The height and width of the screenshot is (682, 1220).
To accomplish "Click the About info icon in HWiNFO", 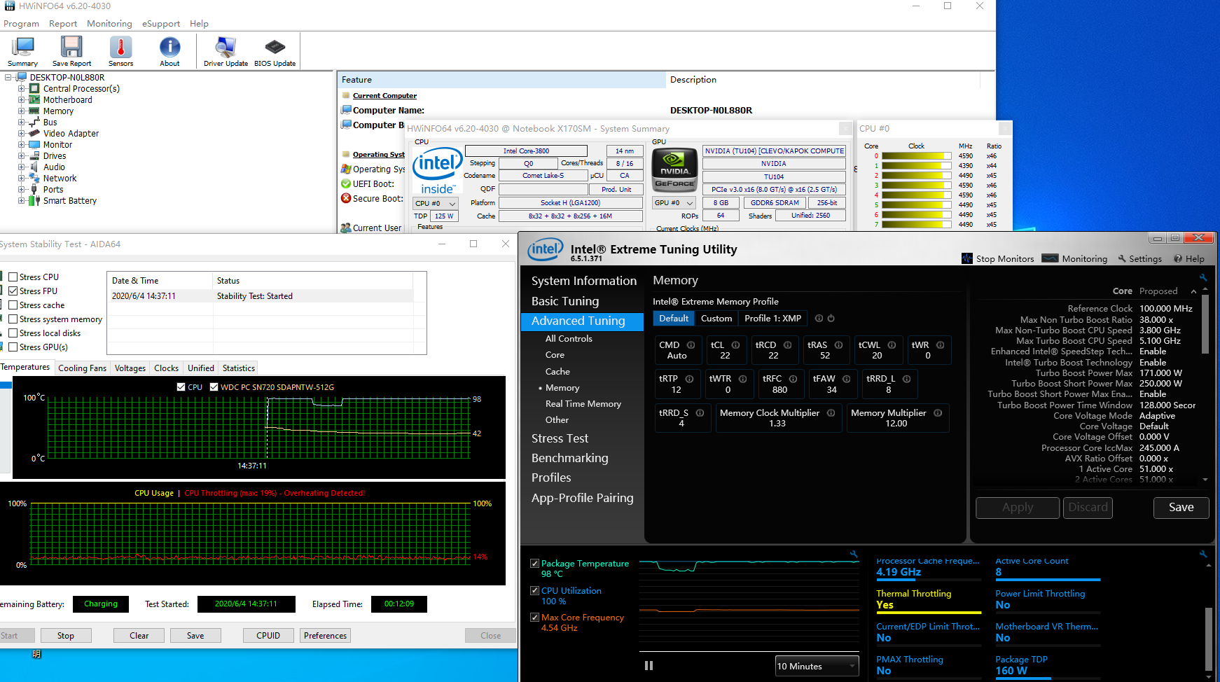I will (169, 52).
